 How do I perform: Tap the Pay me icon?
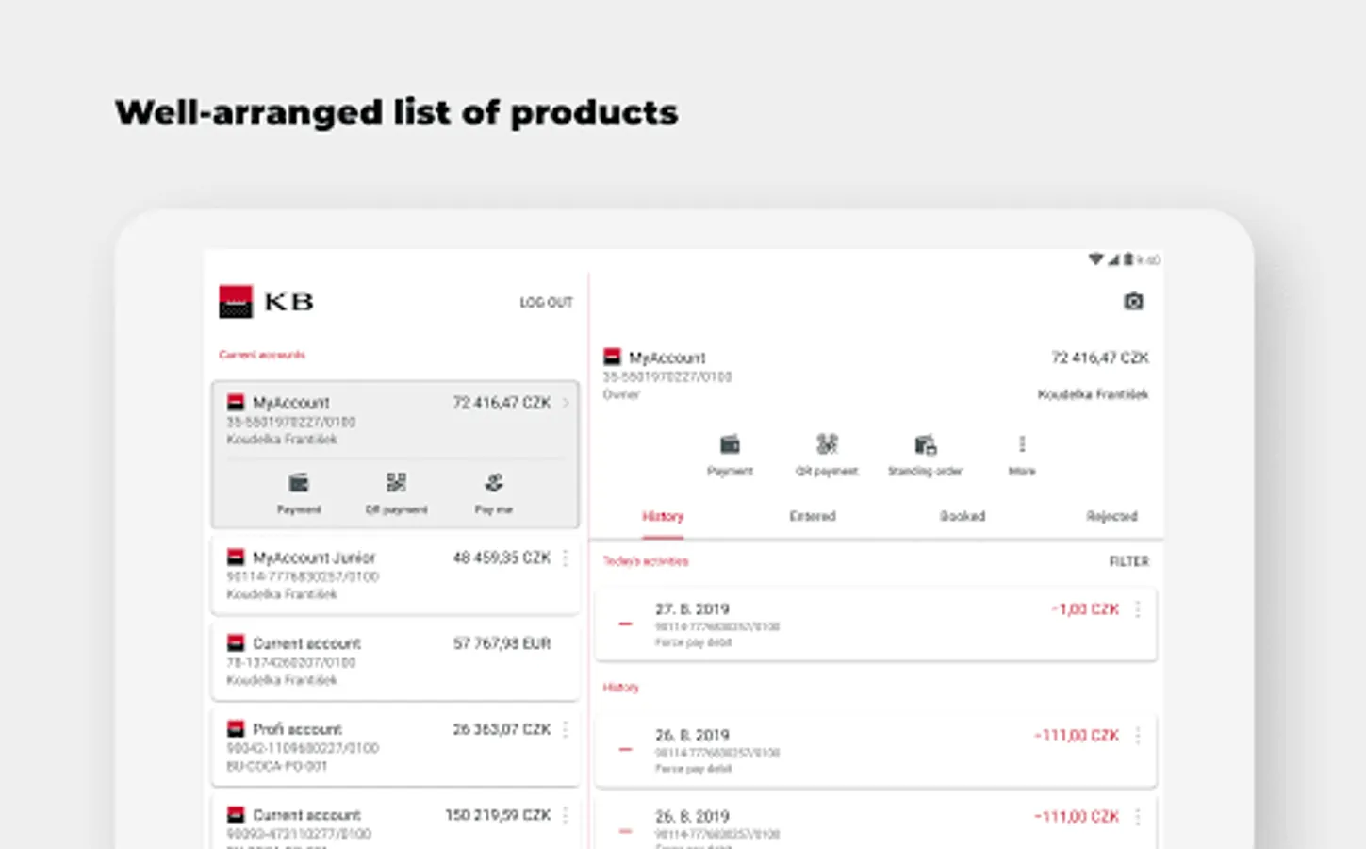494,484
